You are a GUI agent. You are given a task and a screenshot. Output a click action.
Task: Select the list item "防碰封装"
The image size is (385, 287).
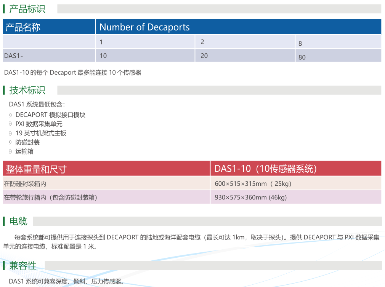27,142
